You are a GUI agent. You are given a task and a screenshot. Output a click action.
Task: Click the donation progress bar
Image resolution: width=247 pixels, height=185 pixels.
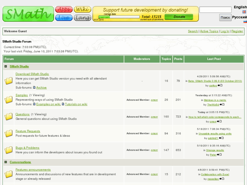click(x=119, y=17)
